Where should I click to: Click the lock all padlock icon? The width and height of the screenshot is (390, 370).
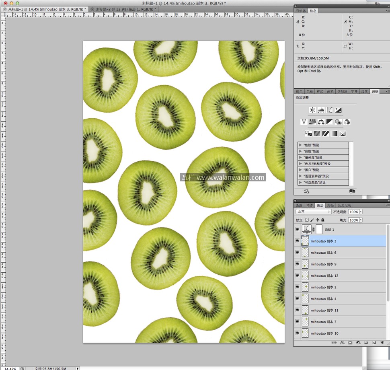322,220
